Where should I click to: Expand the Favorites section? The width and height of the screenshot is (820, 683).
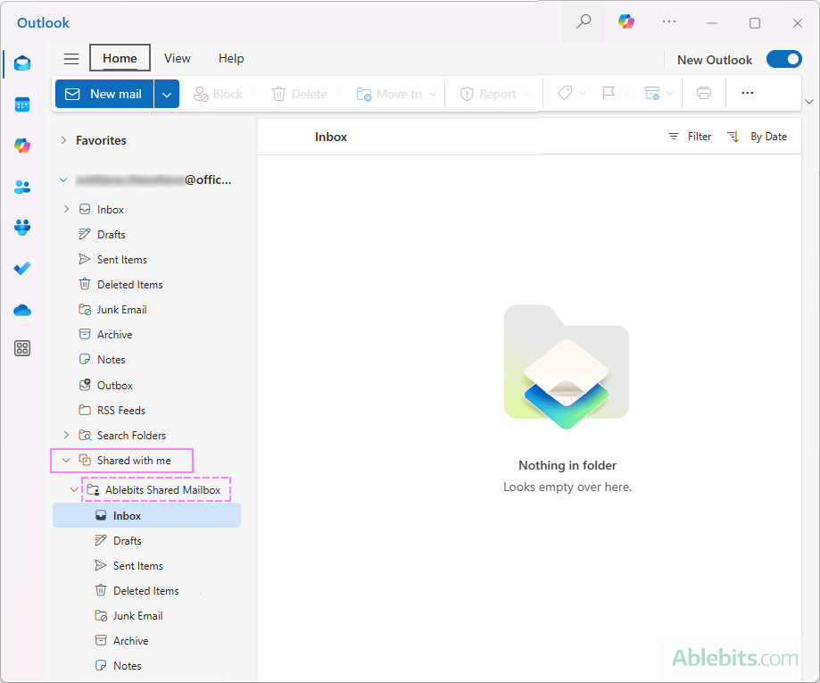pyautogui.click(x=64, y=140)
